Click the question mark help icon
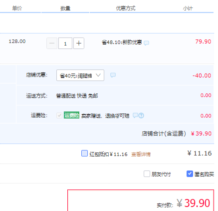218x211 pixels. tap(141, 115)
